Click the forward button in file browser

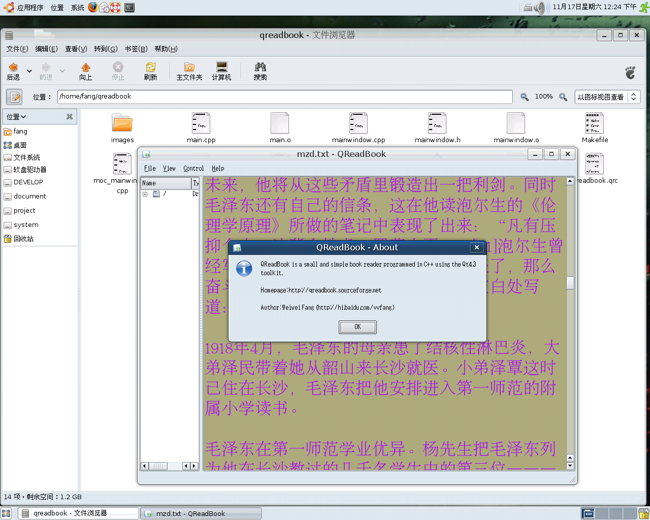coord(46,71)
